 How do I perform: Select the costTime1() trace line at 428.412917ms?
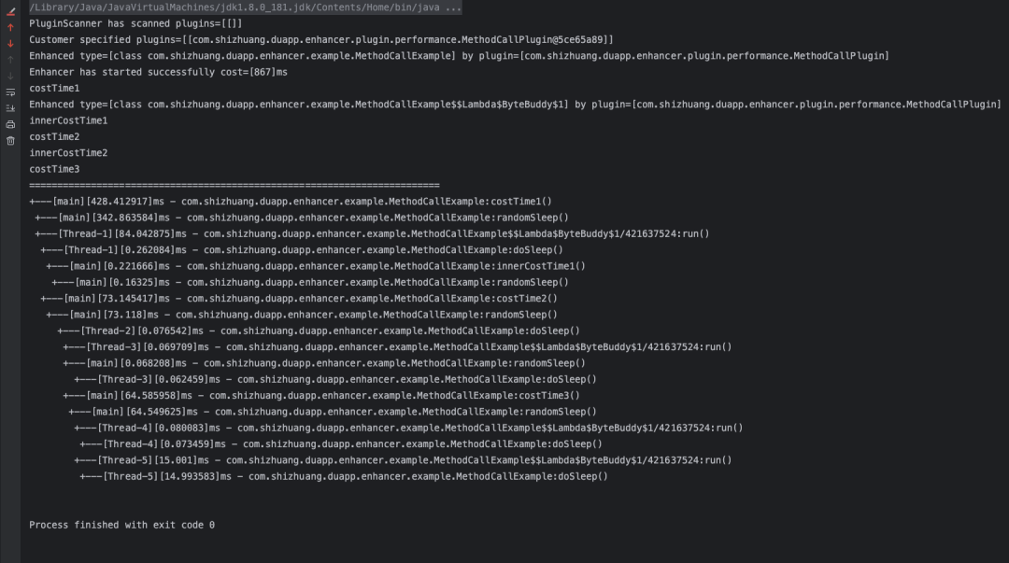pyautogui.click(x=291, y=201)
